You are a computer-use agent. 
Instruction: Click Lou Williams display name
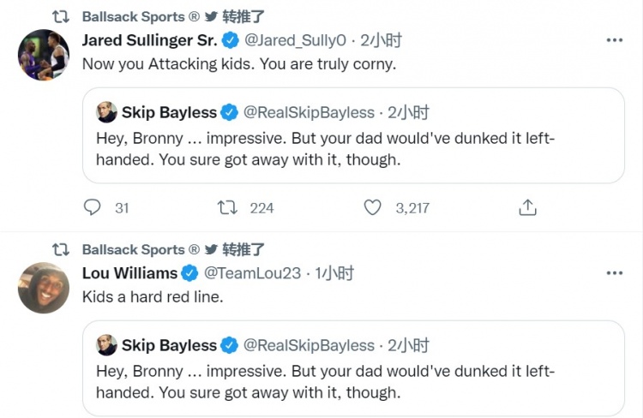129,273
